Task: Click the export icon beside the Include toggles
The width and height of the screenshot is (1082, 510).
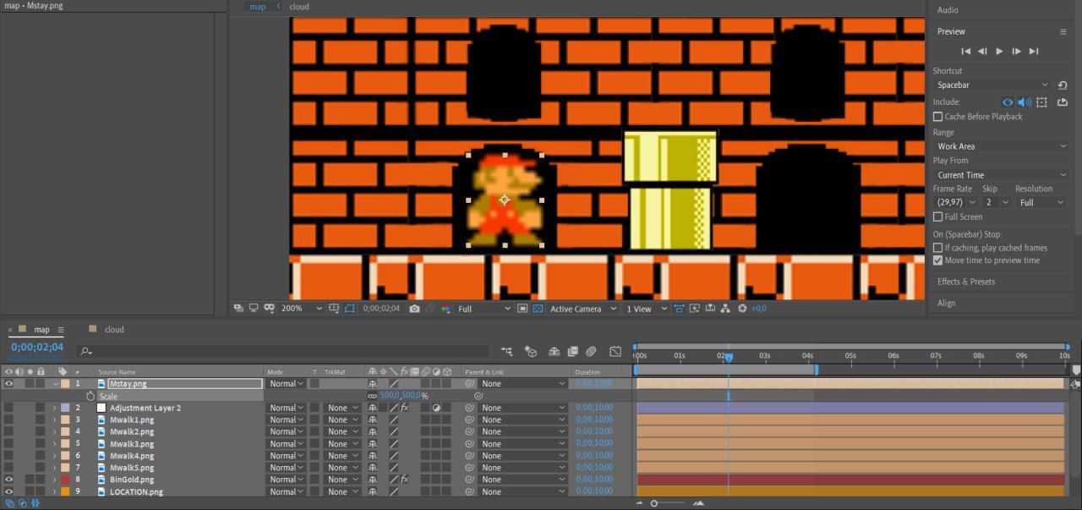Action: (x=1063, y=102)
